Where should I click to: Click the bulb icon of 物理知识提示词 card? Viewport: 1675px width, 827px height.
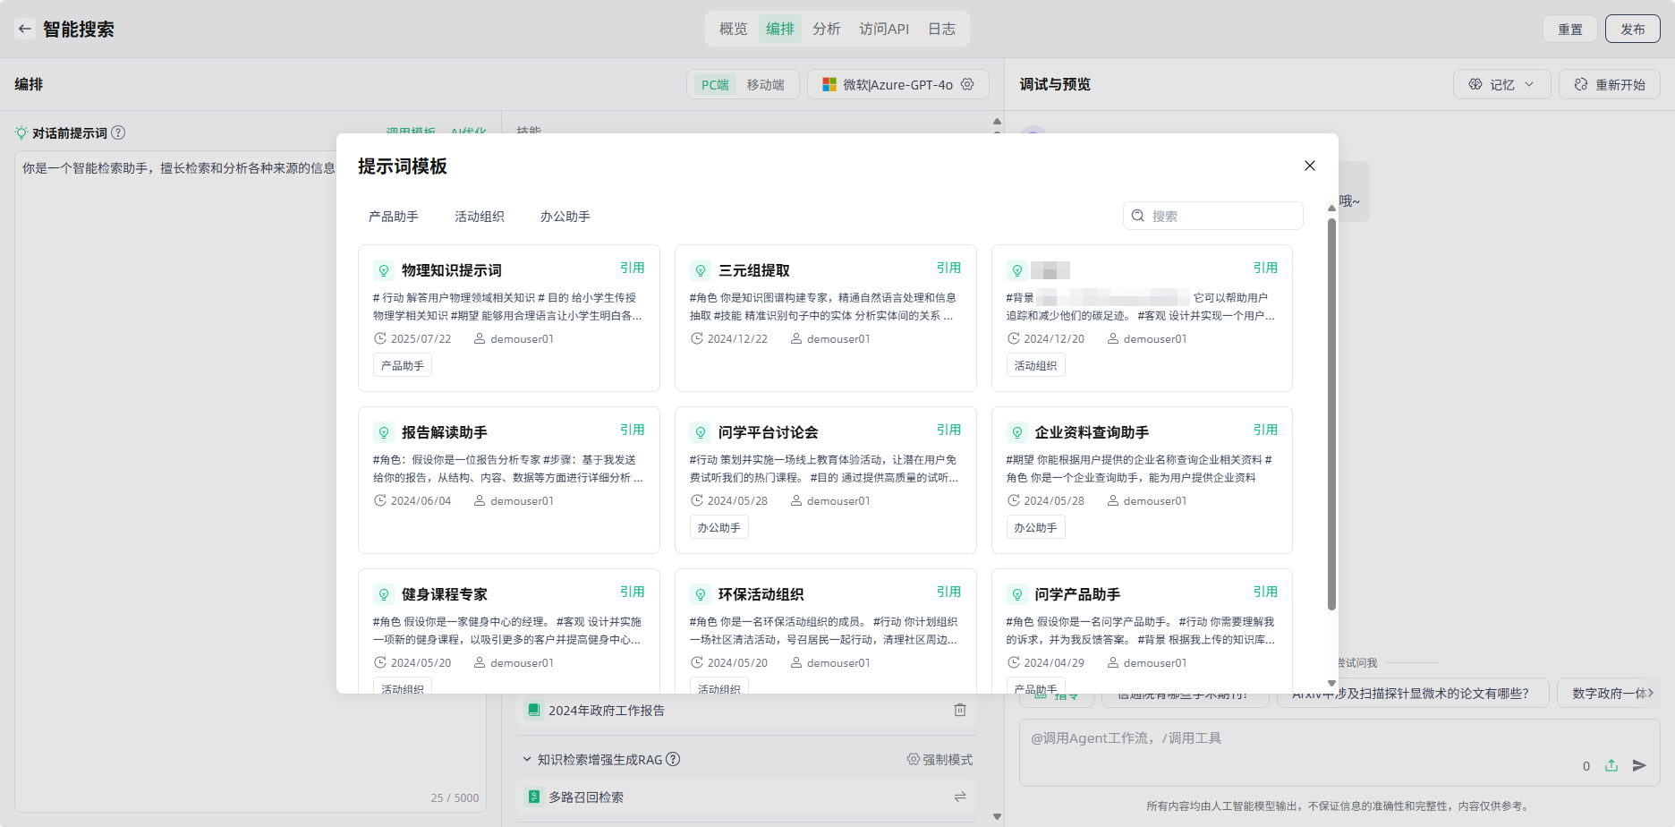(x=384, y=270)
